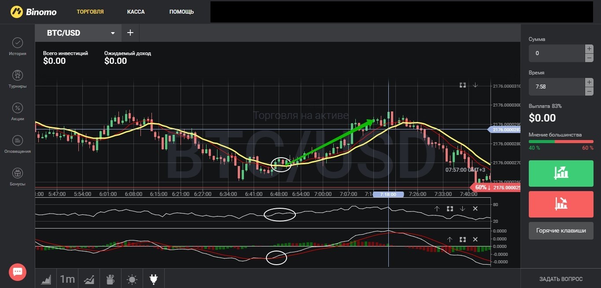The image size is (601, 288).
Task: Increase the Сумма amount with plus
Action: click(x=589, y=48)
